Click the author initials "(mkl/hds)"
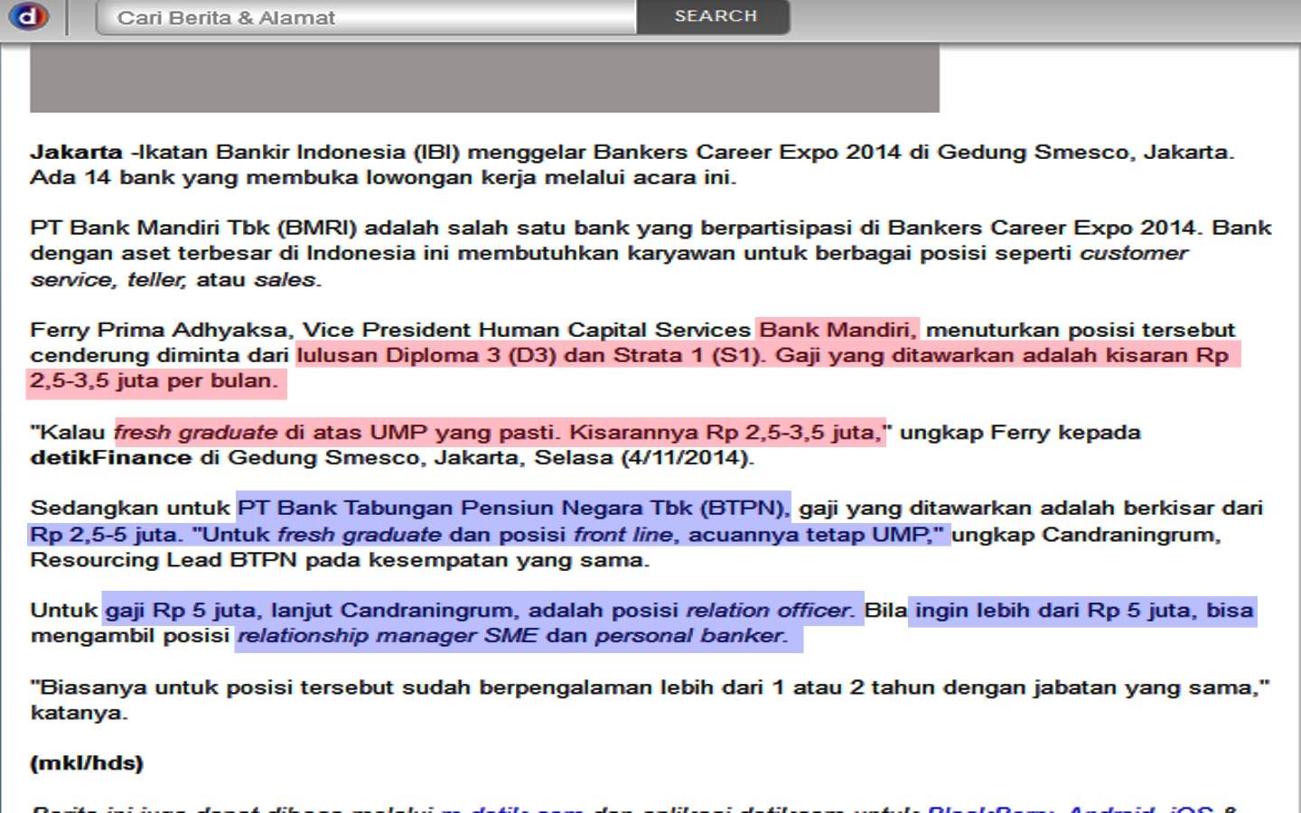The height and width of the screenshot is (813, 1301). 87,763
